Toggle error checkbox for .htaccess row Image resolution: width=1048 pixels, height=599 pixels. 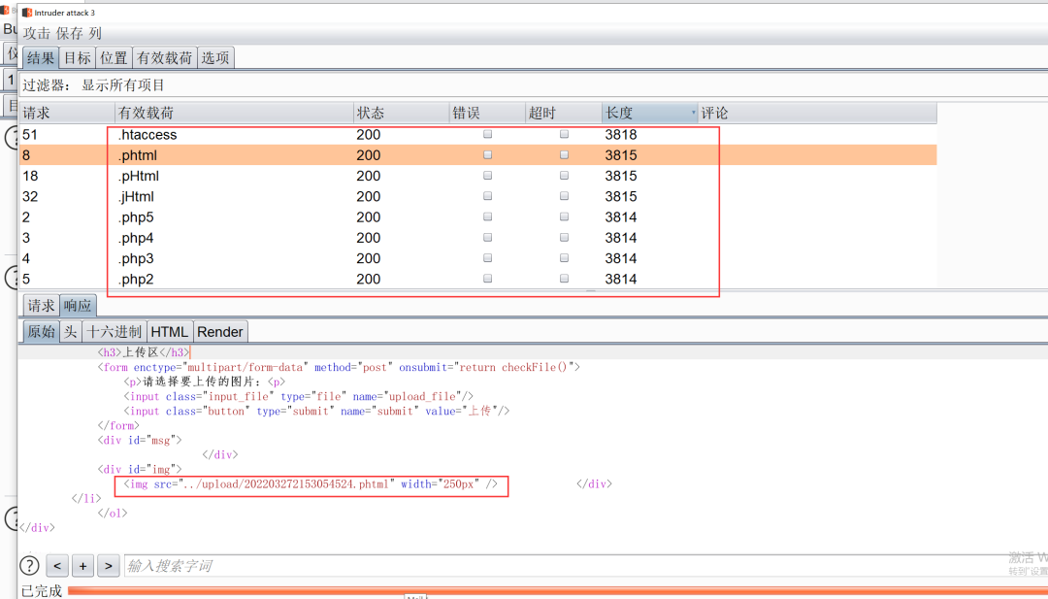(x=488, y=135)
